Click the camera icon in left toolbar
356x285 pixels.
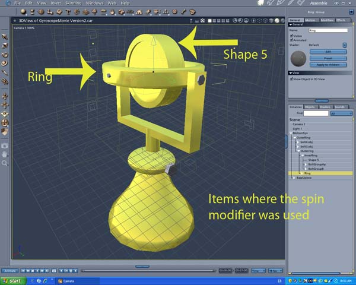(x=5, y=145)
